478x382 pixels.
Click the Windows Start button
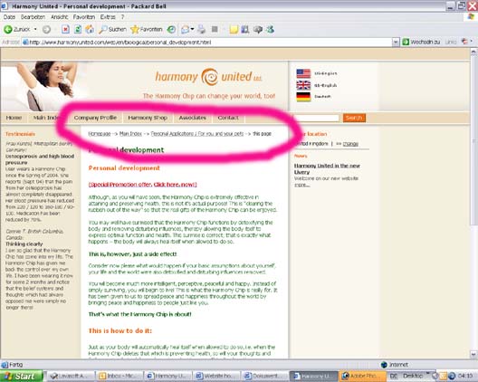[22, 377]
